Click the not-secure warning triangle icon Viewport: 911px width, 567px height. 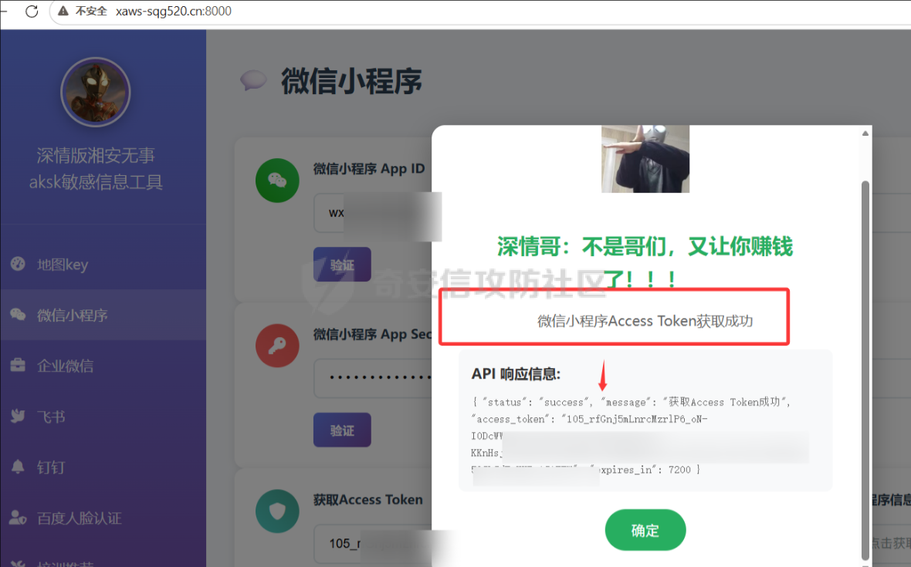coord(63,11)
